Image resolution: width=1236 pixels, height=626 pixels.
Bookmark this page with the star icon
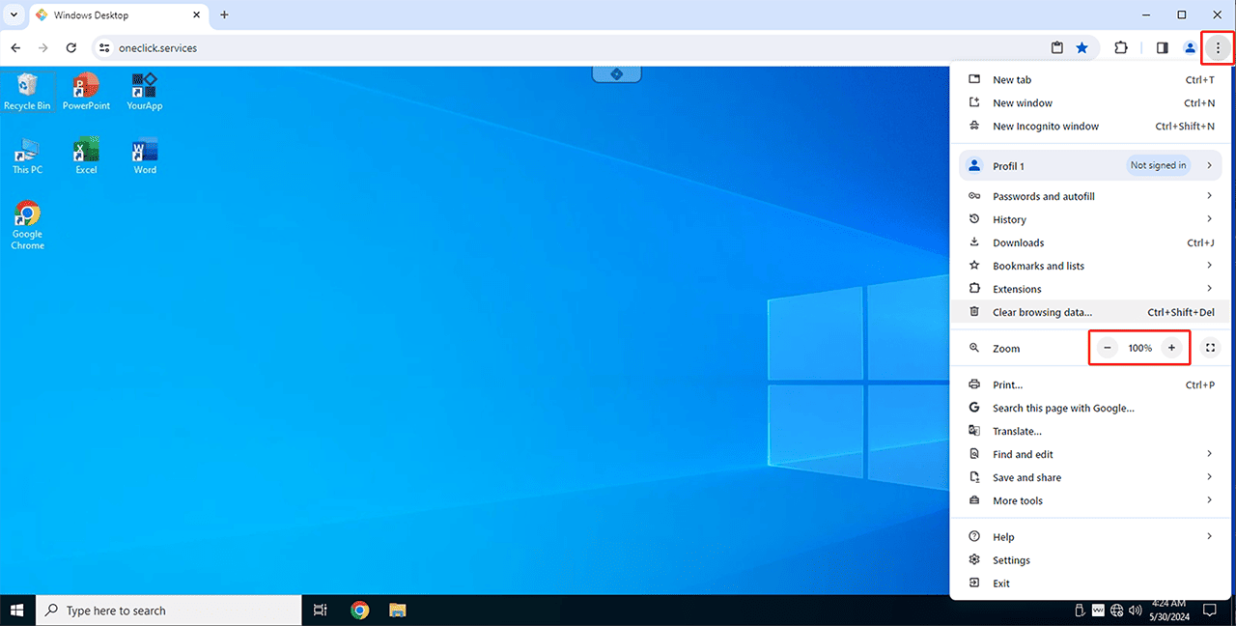(x=1082, y=47)
